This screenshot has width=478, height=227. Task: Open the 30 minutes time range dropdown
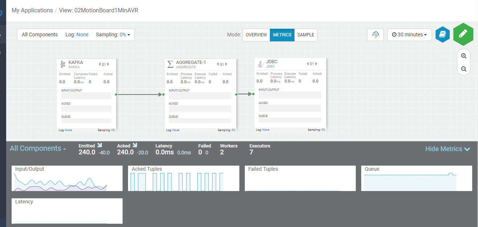409,35
